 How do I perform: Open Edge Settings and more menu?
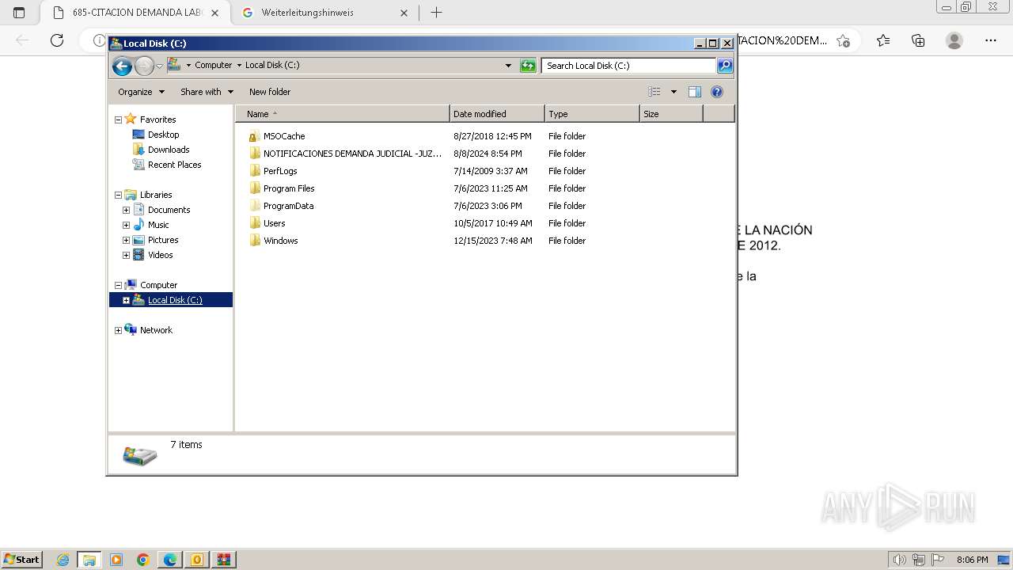991,40
